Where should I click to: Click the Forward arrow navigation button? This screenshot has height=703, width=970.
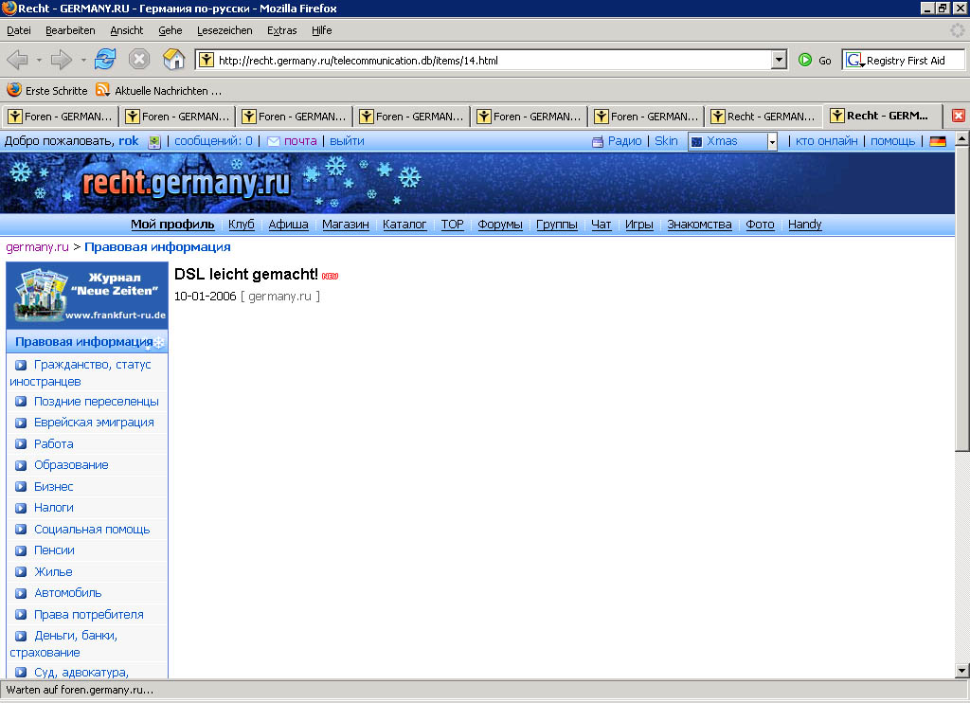[61, 60]
